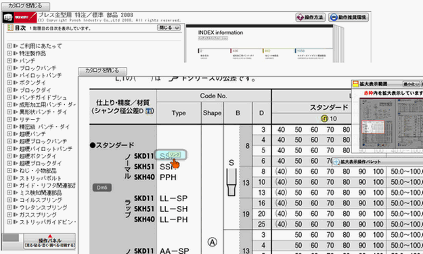Click the red triangle on 操作パネル
This screenshot has height=254, width=423.
(x=50, y=236)
